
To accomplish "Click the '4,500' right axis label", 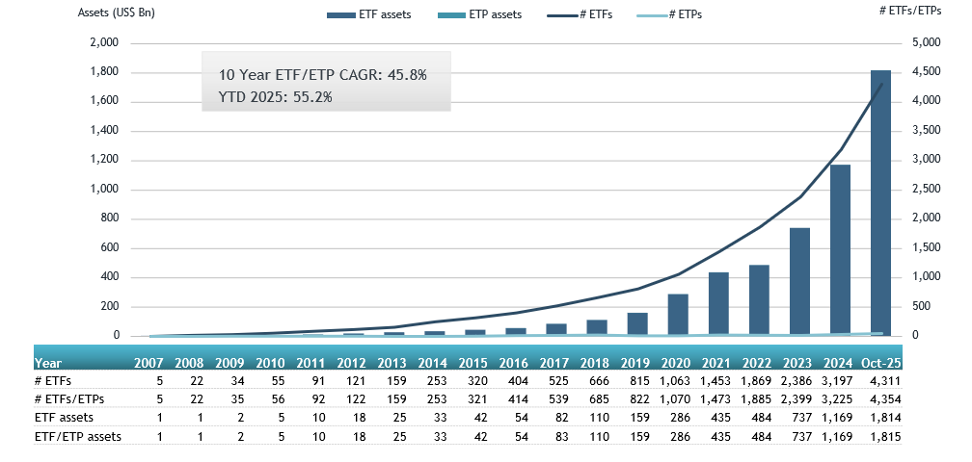I will pyautogui.click(x=928, y=72).
